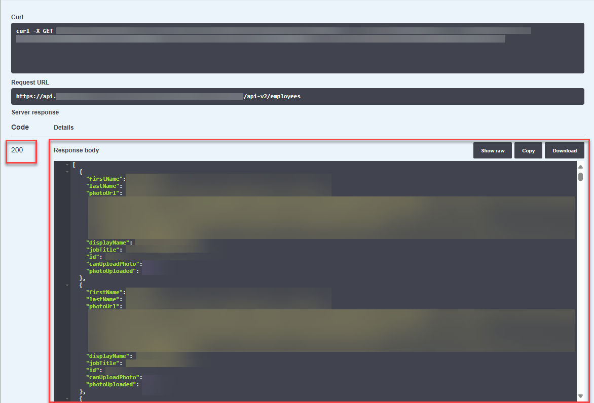Click "lastName" key in the first employee object
Image resolution: width=594 pixels, height=403 pixels.
click(x=103, y=186)
